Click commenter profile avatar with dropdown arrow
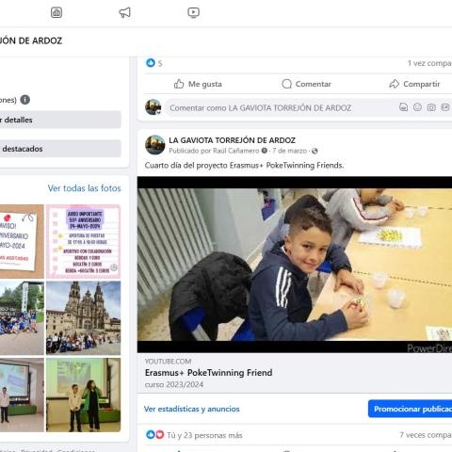This screenshot has height=452, width=452. (153, 107)
